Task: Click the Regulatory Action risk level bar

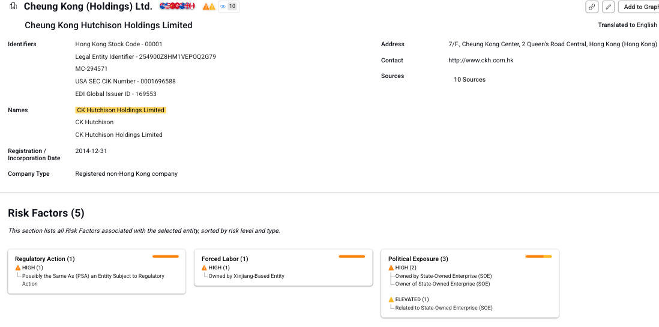Action: pos(166,256)
